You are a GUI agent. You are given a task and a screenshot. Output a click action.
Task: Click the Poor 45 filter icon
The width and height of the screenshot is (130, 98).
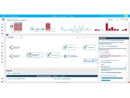pyautogui.click(x=16, y=32)
